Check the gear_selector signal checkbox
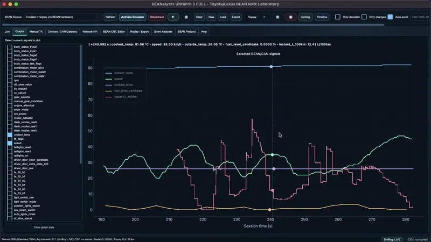Viewport: 431px width, 242px height. [10, 97]
